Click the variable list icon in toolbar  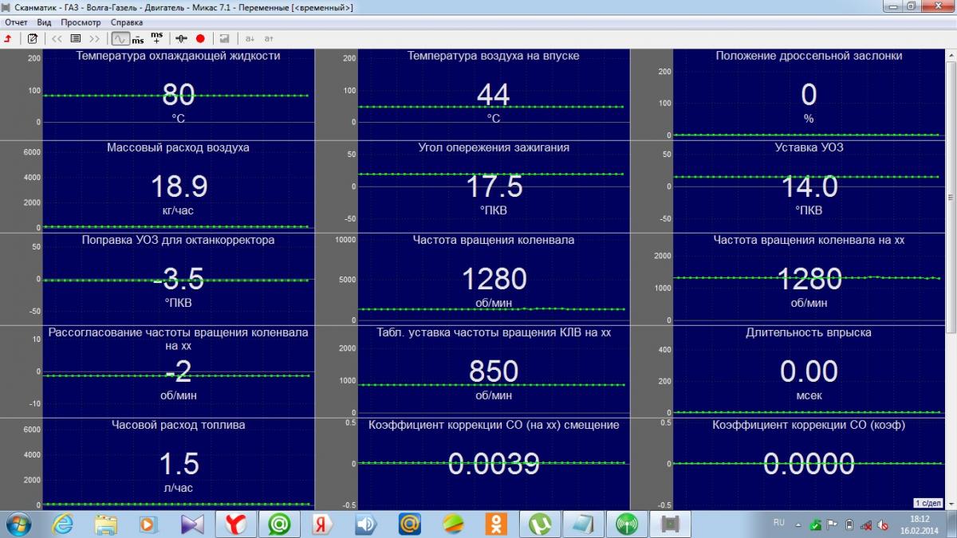(x=76, y=38)
